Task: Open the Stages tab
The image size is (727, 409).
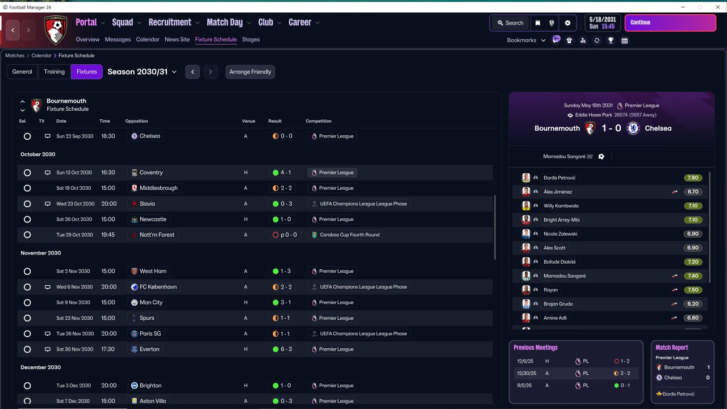Action: pyautogui.click(x=251, y=40)
